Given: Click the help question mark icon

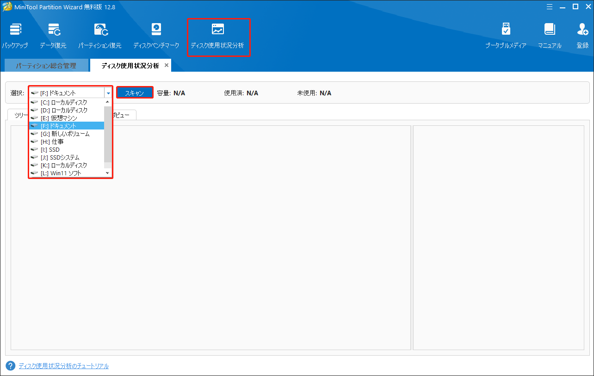Looking at the screenshot, I should [11, 366].
